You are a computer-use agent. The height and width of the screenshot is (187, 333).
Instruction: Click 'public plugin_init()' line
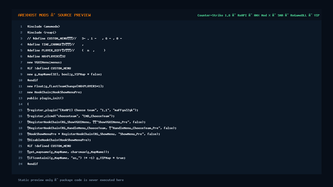[x=45, y=98]
